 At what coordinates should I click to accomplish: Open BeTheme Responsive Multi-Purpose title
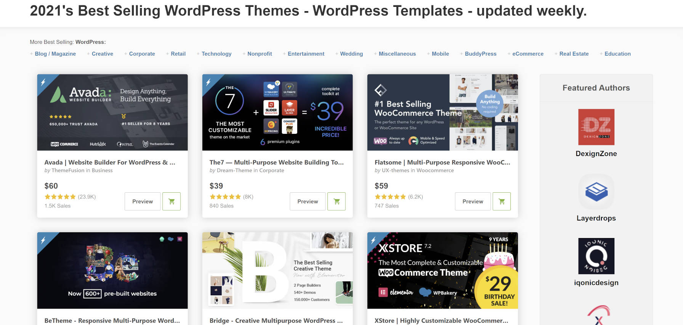(112, 321)
